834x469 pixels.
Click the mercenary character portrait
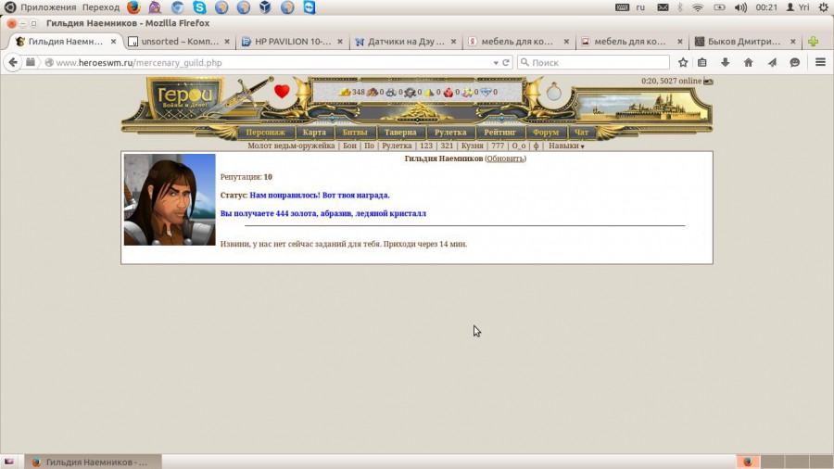[x=170, y=199]
